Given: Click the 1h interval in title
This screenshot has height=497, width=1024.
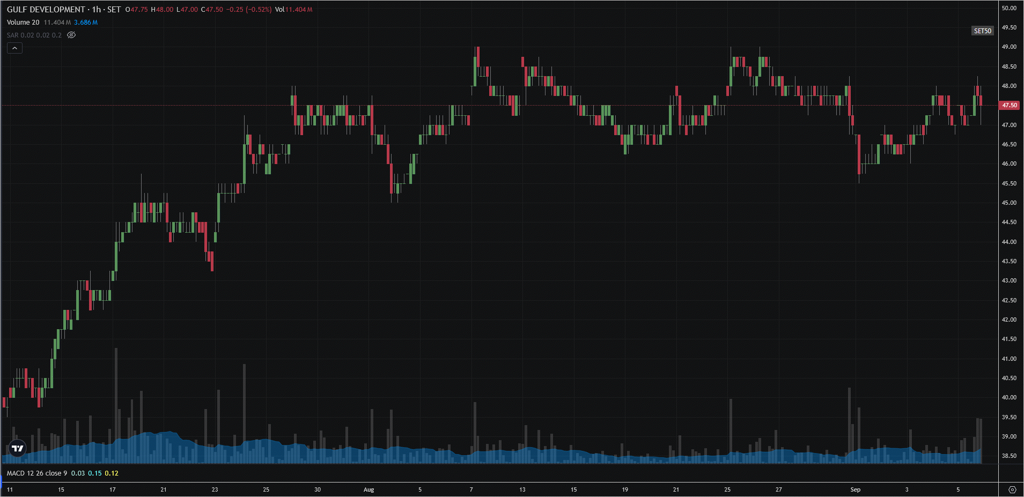Looking at the screenshot, I should click(x=97, y=10).
